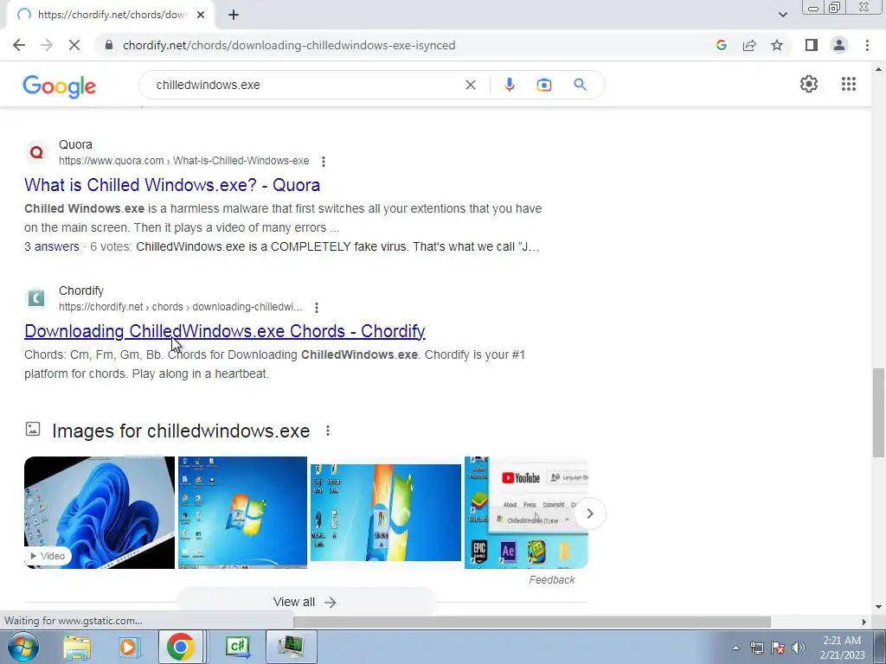Screen dimensions: 886x664
Task: Switch to Chrome in taskbar
Action: [x=180, y=647]
